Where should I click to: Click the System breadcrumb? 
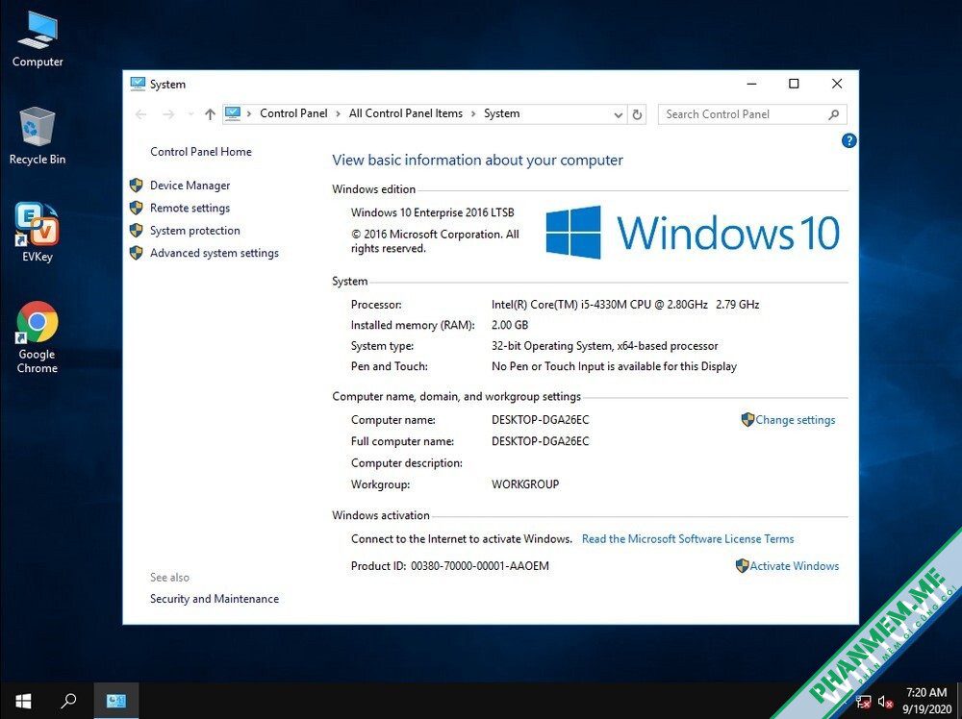point(501,113)
